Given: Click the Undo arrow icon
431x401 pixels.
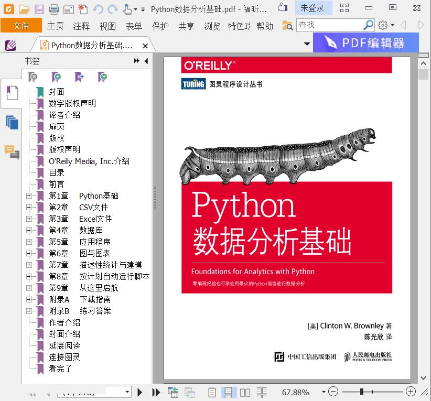Looking at the screenshot, I should coord(98,9).
